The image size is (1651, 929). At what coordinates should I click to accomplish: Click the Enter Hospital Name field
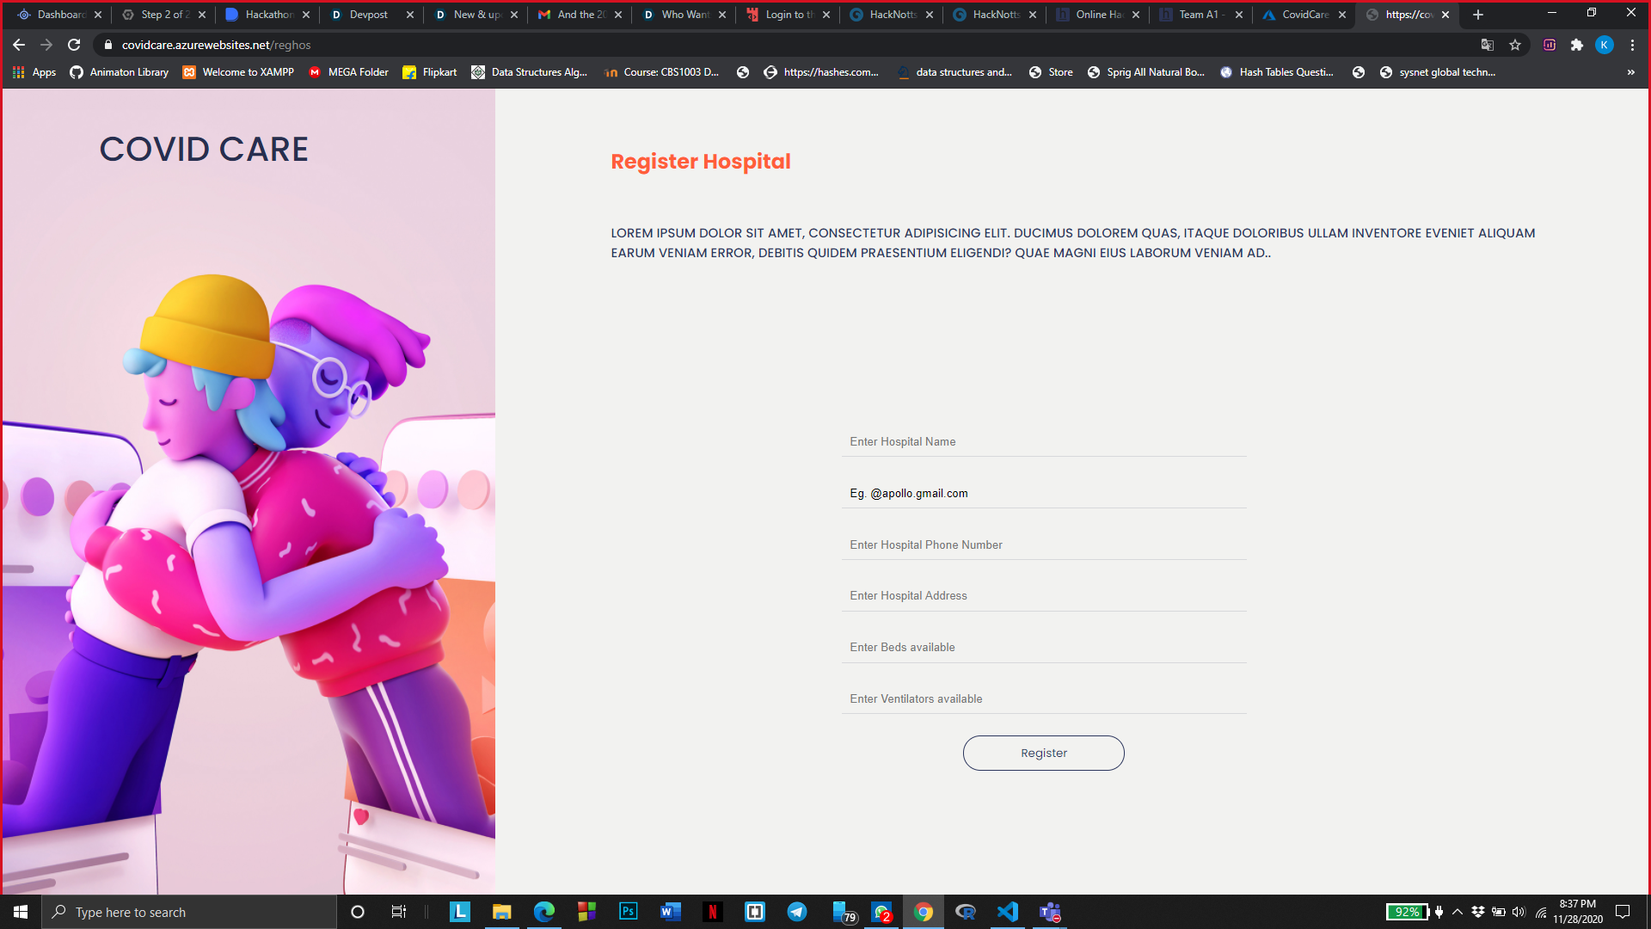[x=1043, y=441]
